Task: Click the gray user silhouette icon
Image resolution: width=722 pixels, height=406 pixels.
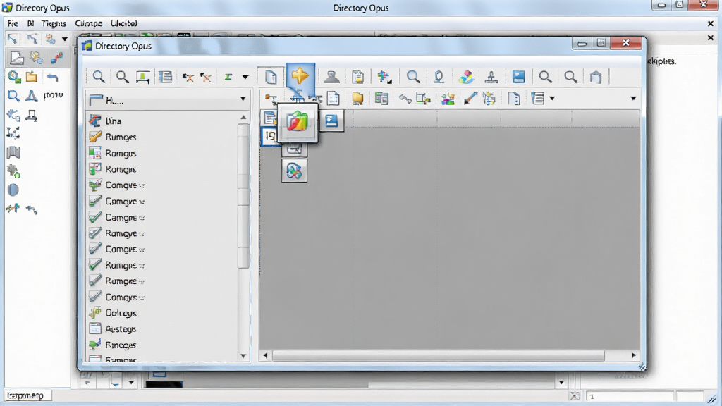Action: pyautogui.click(x=331, y=76)
